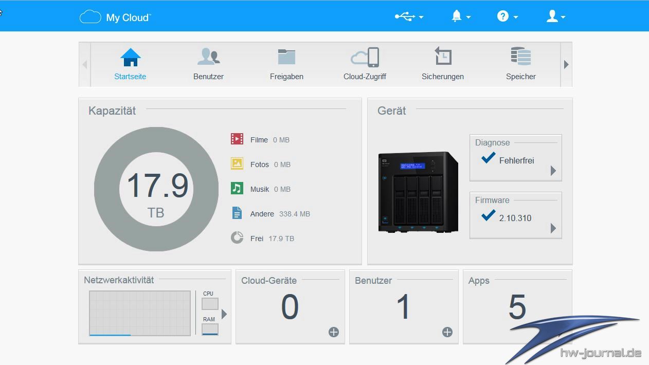Open the notifications bell menu

point(460,16)
